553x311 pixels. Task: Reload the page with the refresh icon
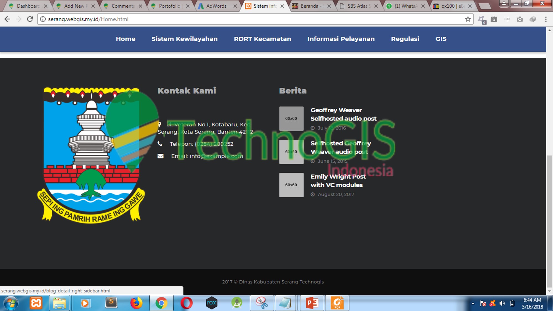(30, 19)
